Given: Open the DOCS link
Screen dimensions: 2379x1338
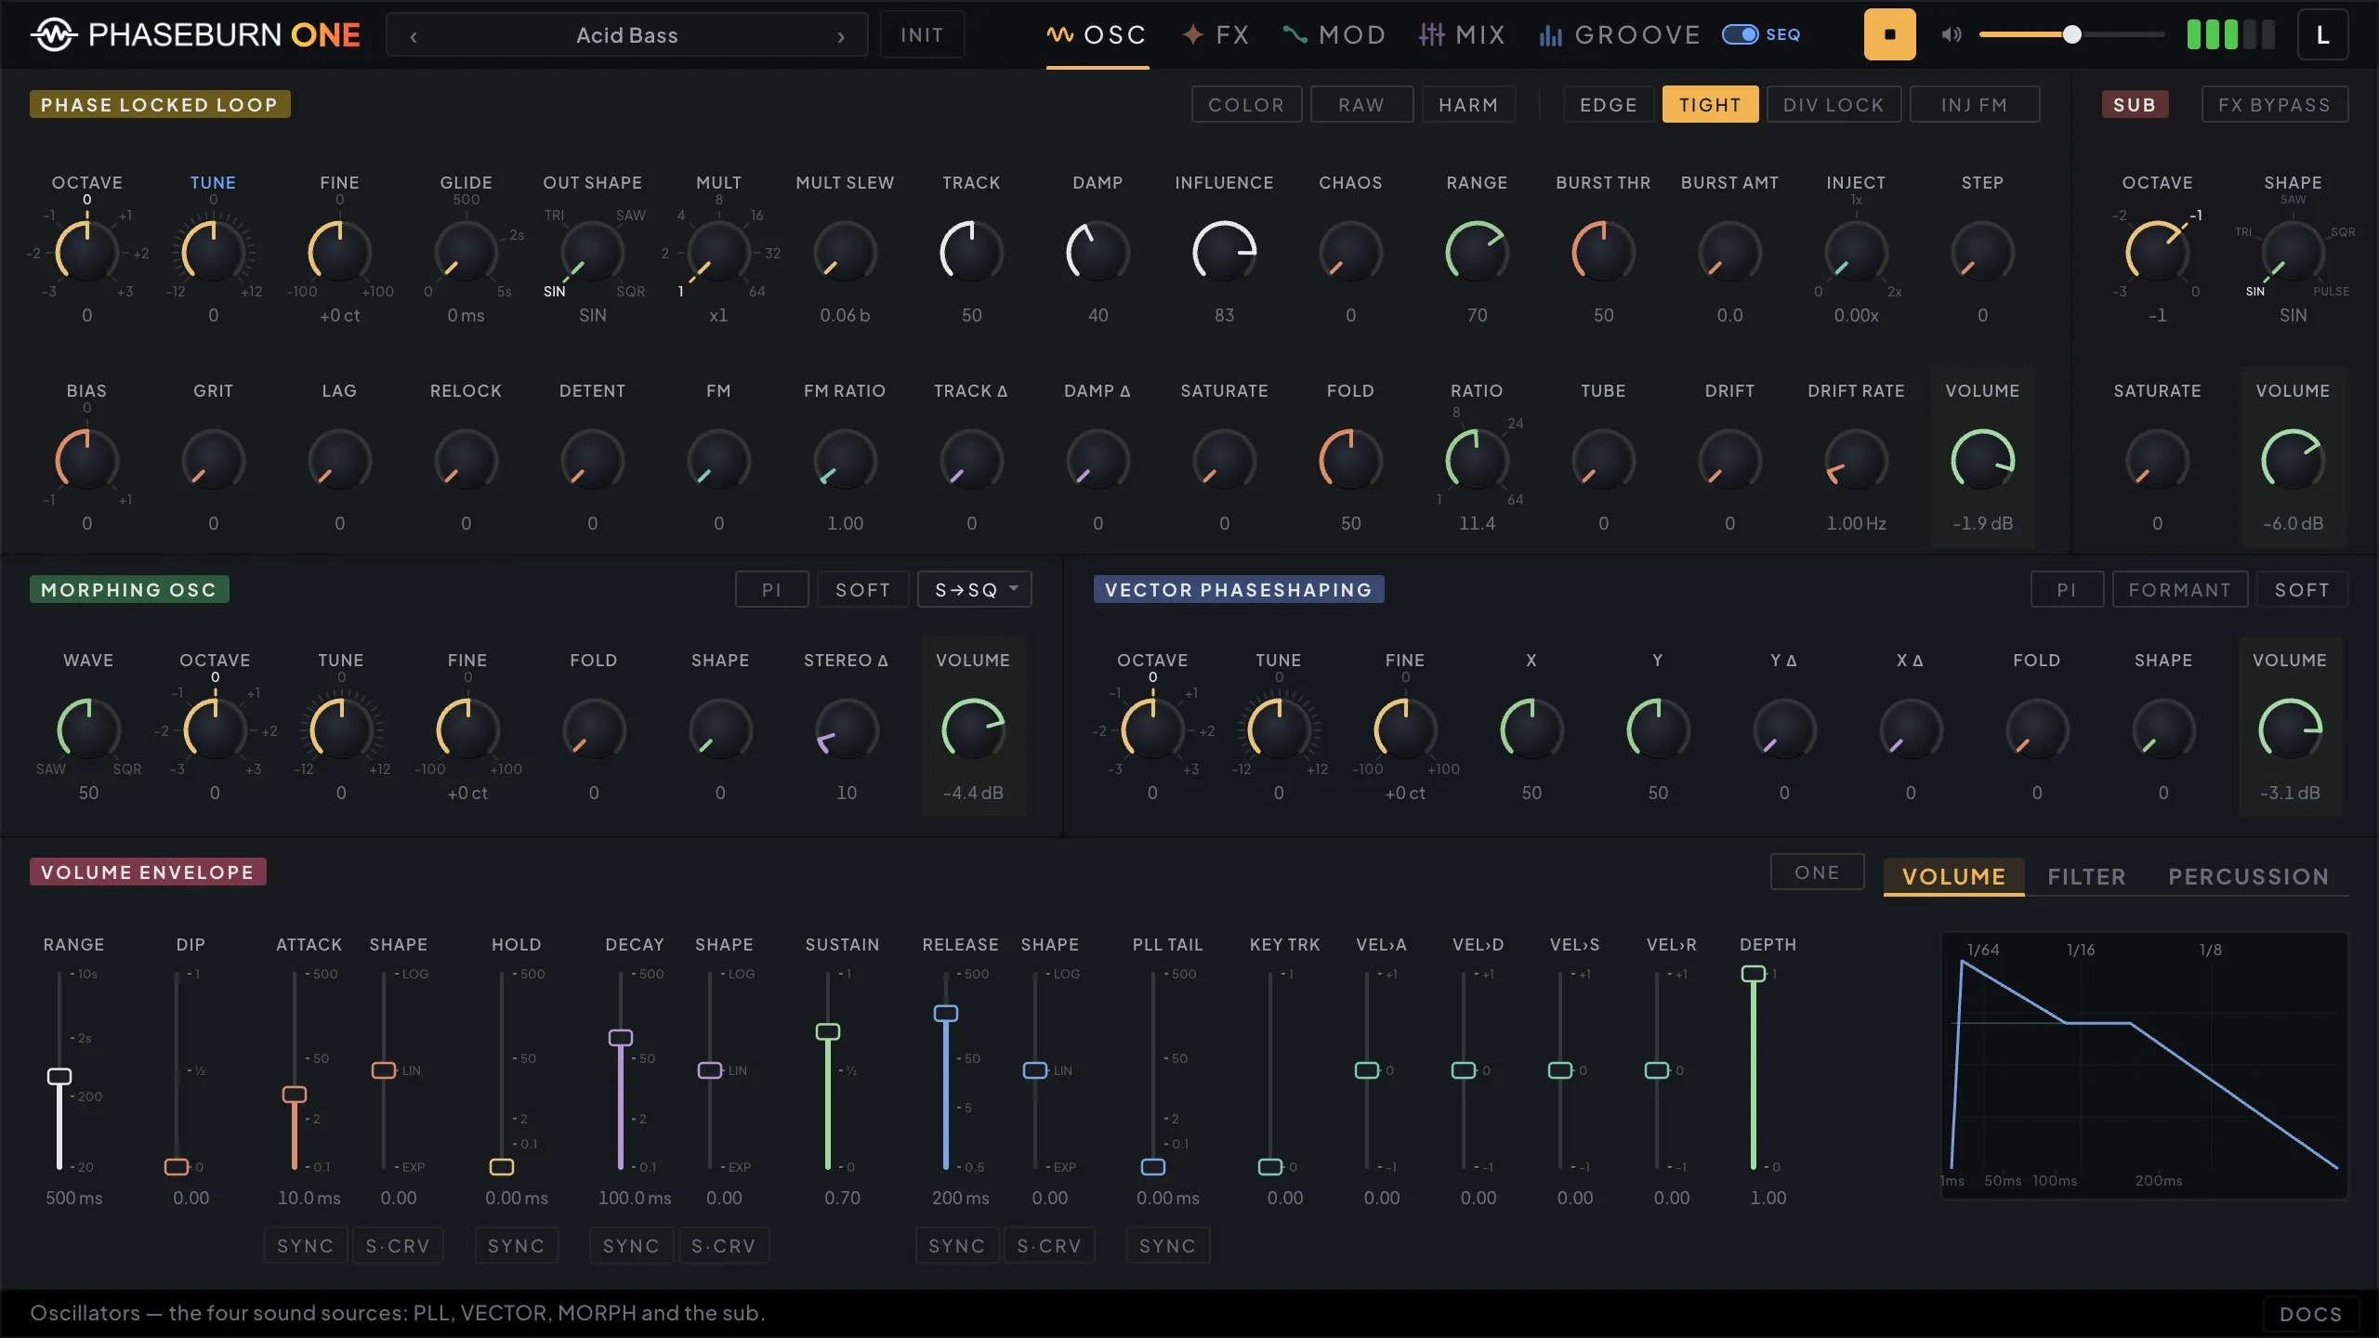Looking at the screenshot, I should [x=2311, y=1314].
